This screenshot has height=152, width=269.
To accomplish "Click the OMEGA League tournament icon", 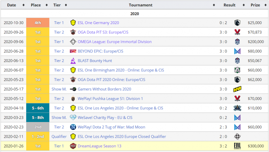I will point(73,42).
